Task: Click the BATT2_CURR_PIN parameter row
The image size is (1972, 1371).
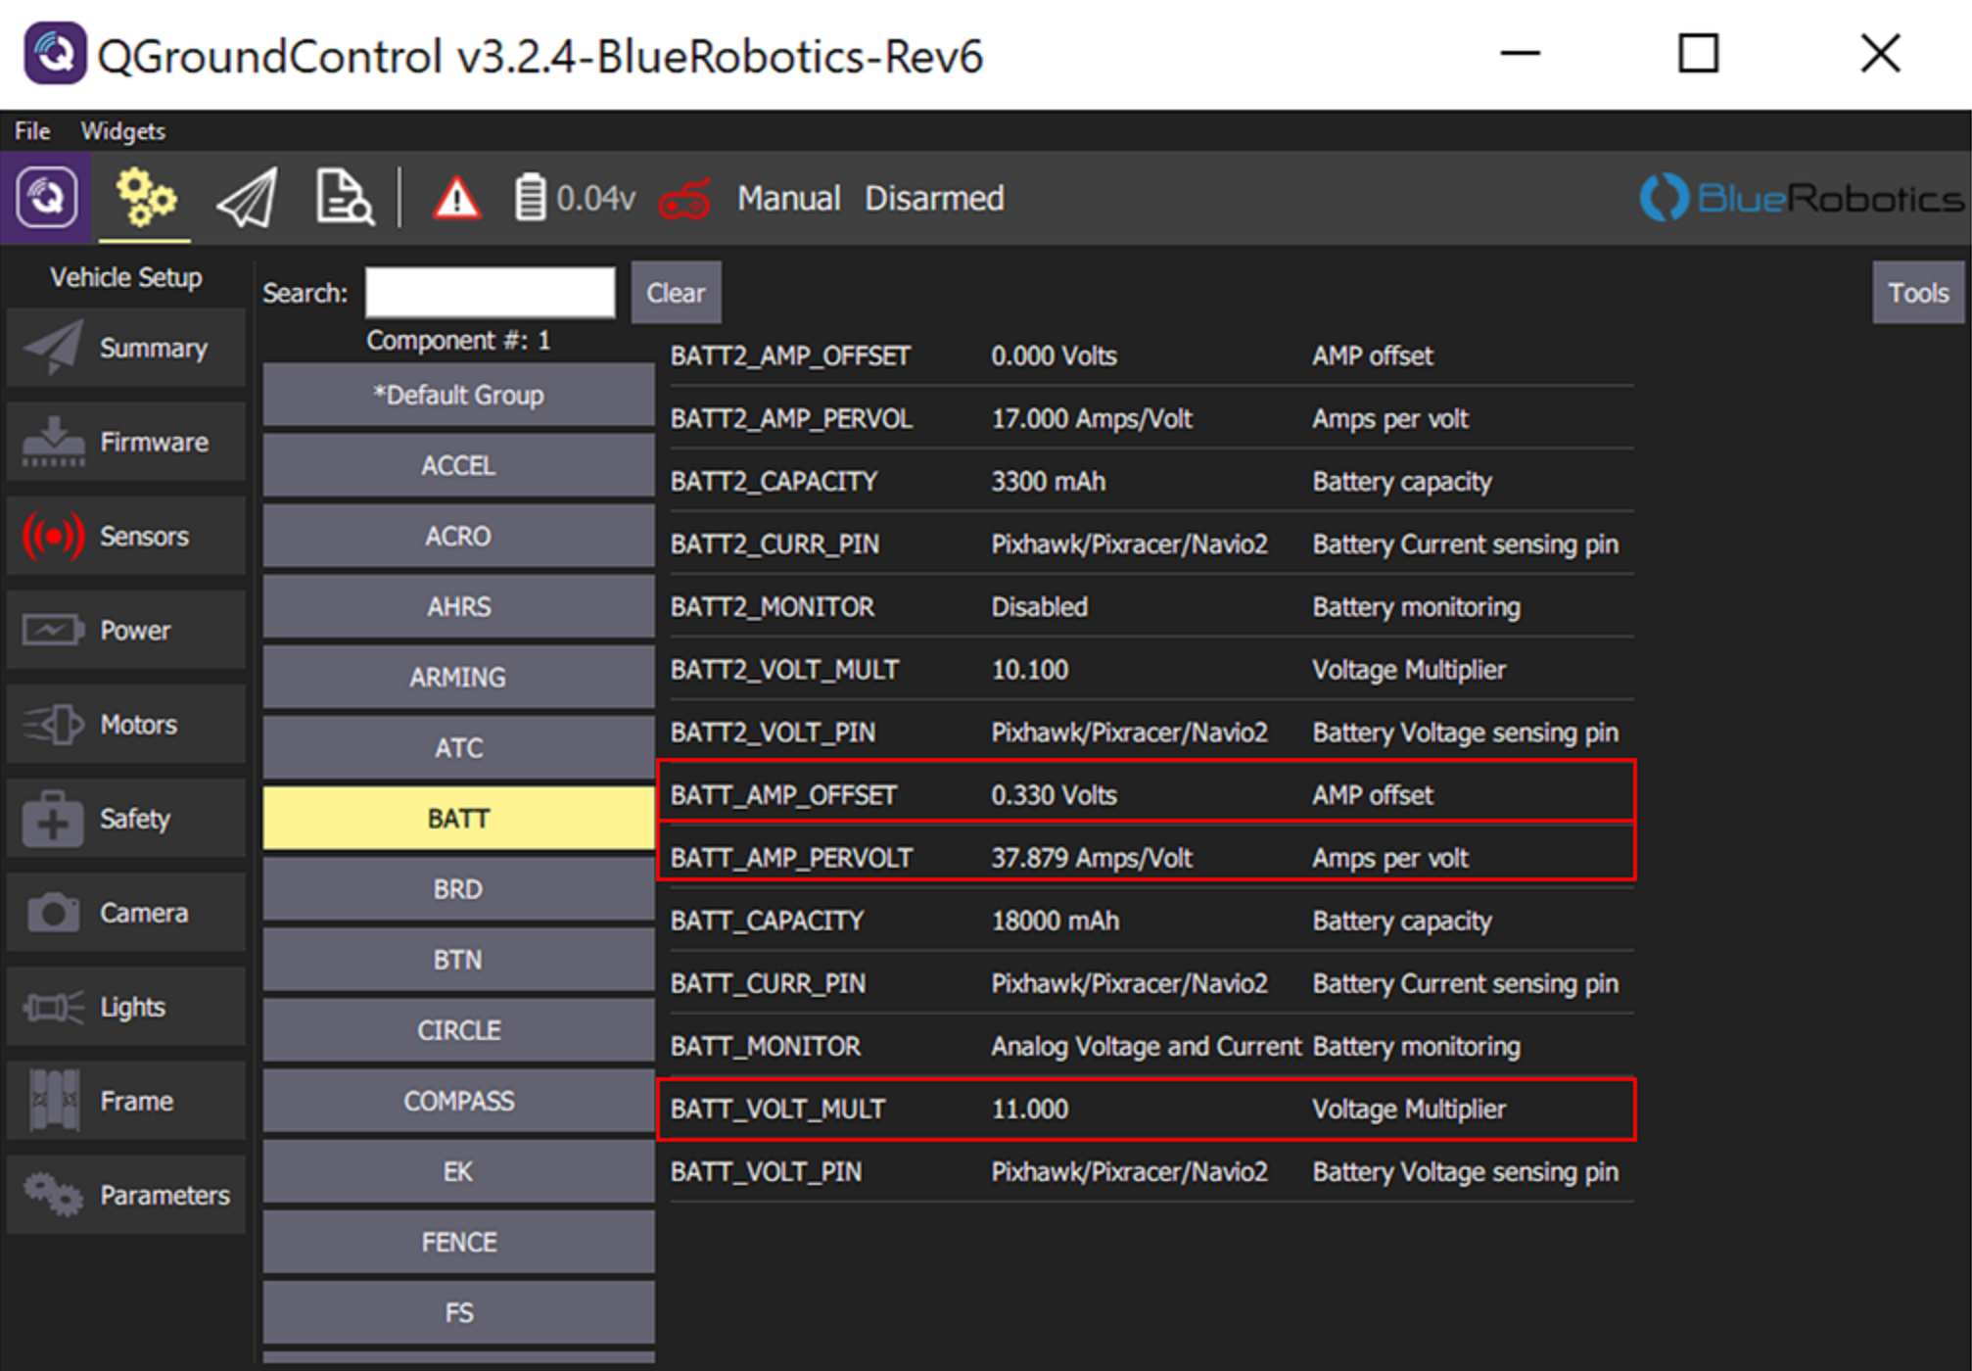Action: [1151, 544]
